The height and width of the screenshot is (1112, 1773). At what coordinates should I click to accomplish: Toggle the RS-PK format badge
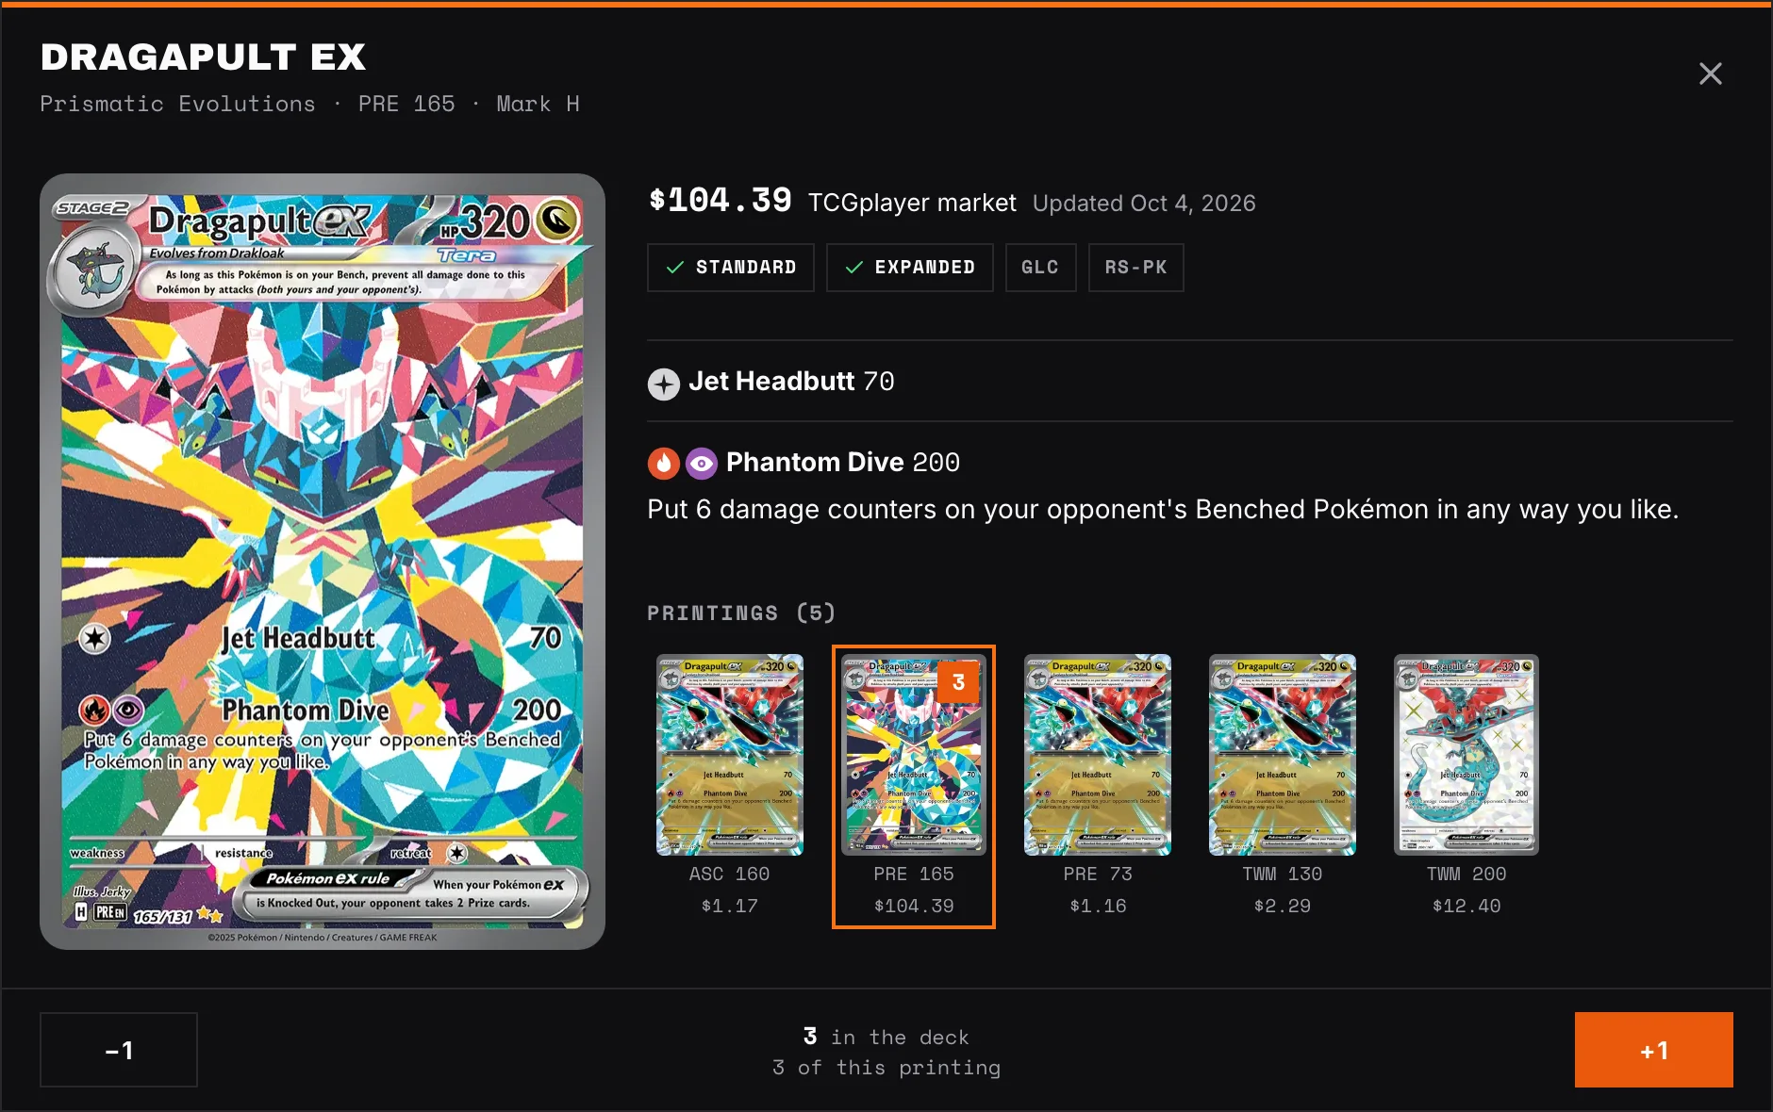pyautogui.click(x=1135, y=268)
